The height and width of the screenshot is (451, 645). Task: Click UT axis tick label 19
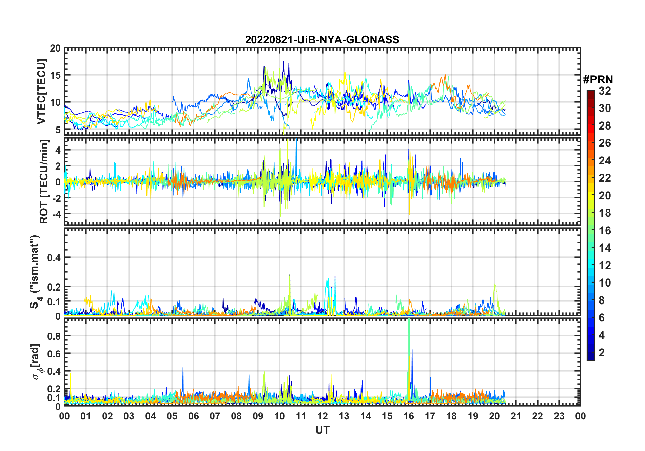point(473,416)
